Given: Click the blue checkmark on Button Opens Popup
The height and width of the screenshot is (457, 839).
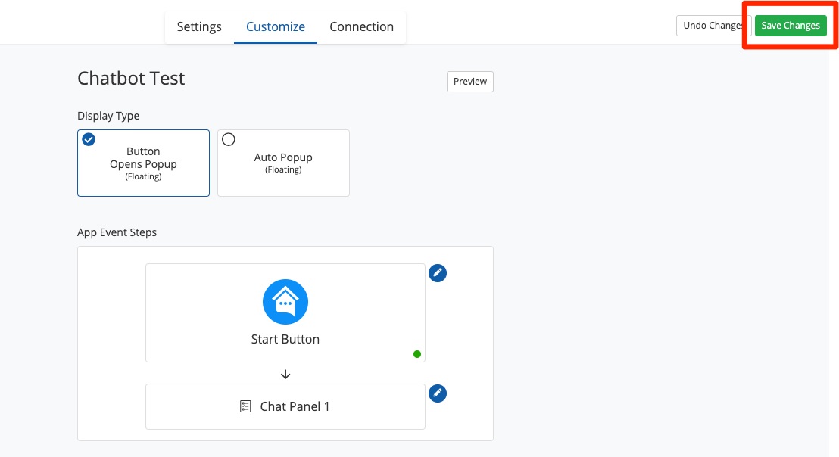Looking at the screenshot, I should pos(89,139).
